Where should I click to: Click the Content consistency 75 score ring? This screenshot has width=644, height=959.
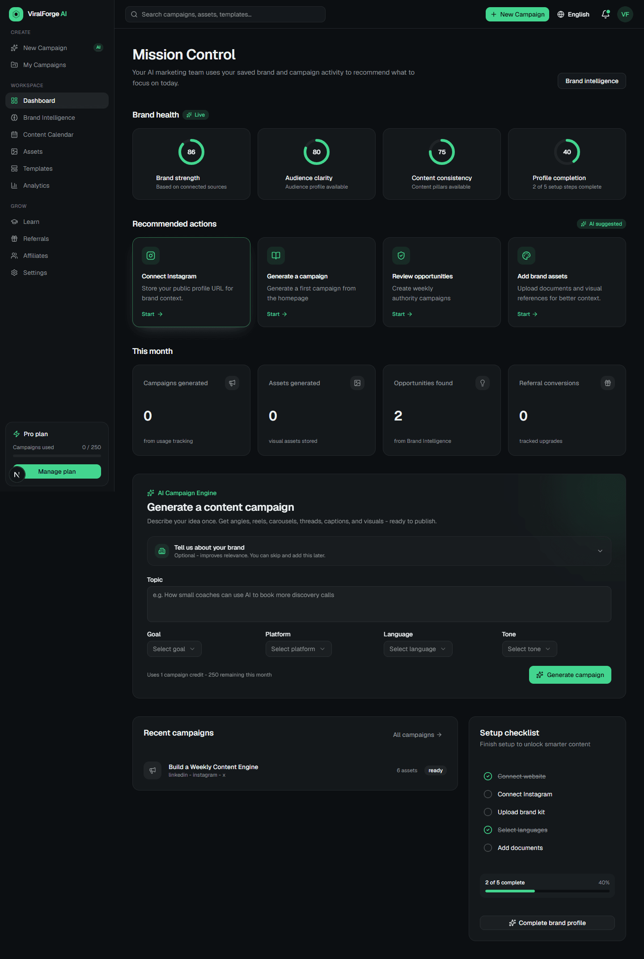[442, 152]
